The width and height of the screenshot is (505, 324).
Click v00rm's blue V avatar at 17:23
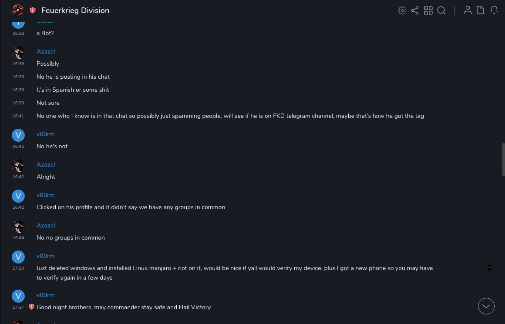[x=18, y=257]
